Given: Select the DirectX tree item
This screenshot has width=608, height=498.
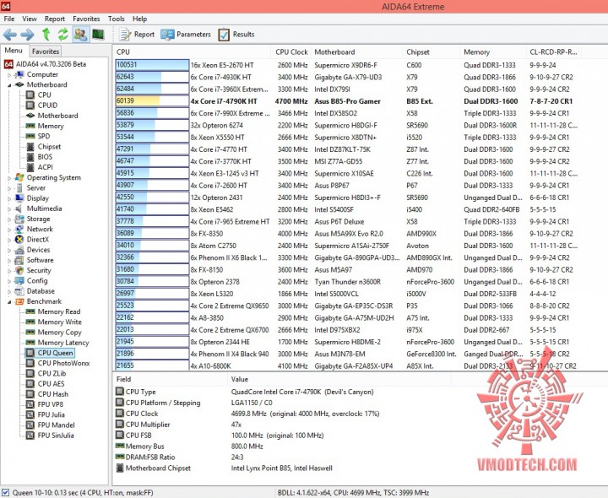Looking at the screenshot, I should (x=38, y=239).
